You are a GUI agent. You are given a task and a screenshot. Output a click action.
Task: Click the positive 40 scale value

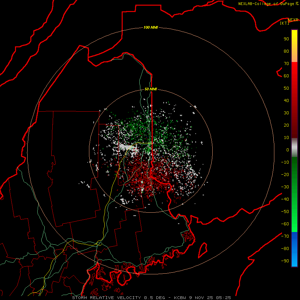286,100
